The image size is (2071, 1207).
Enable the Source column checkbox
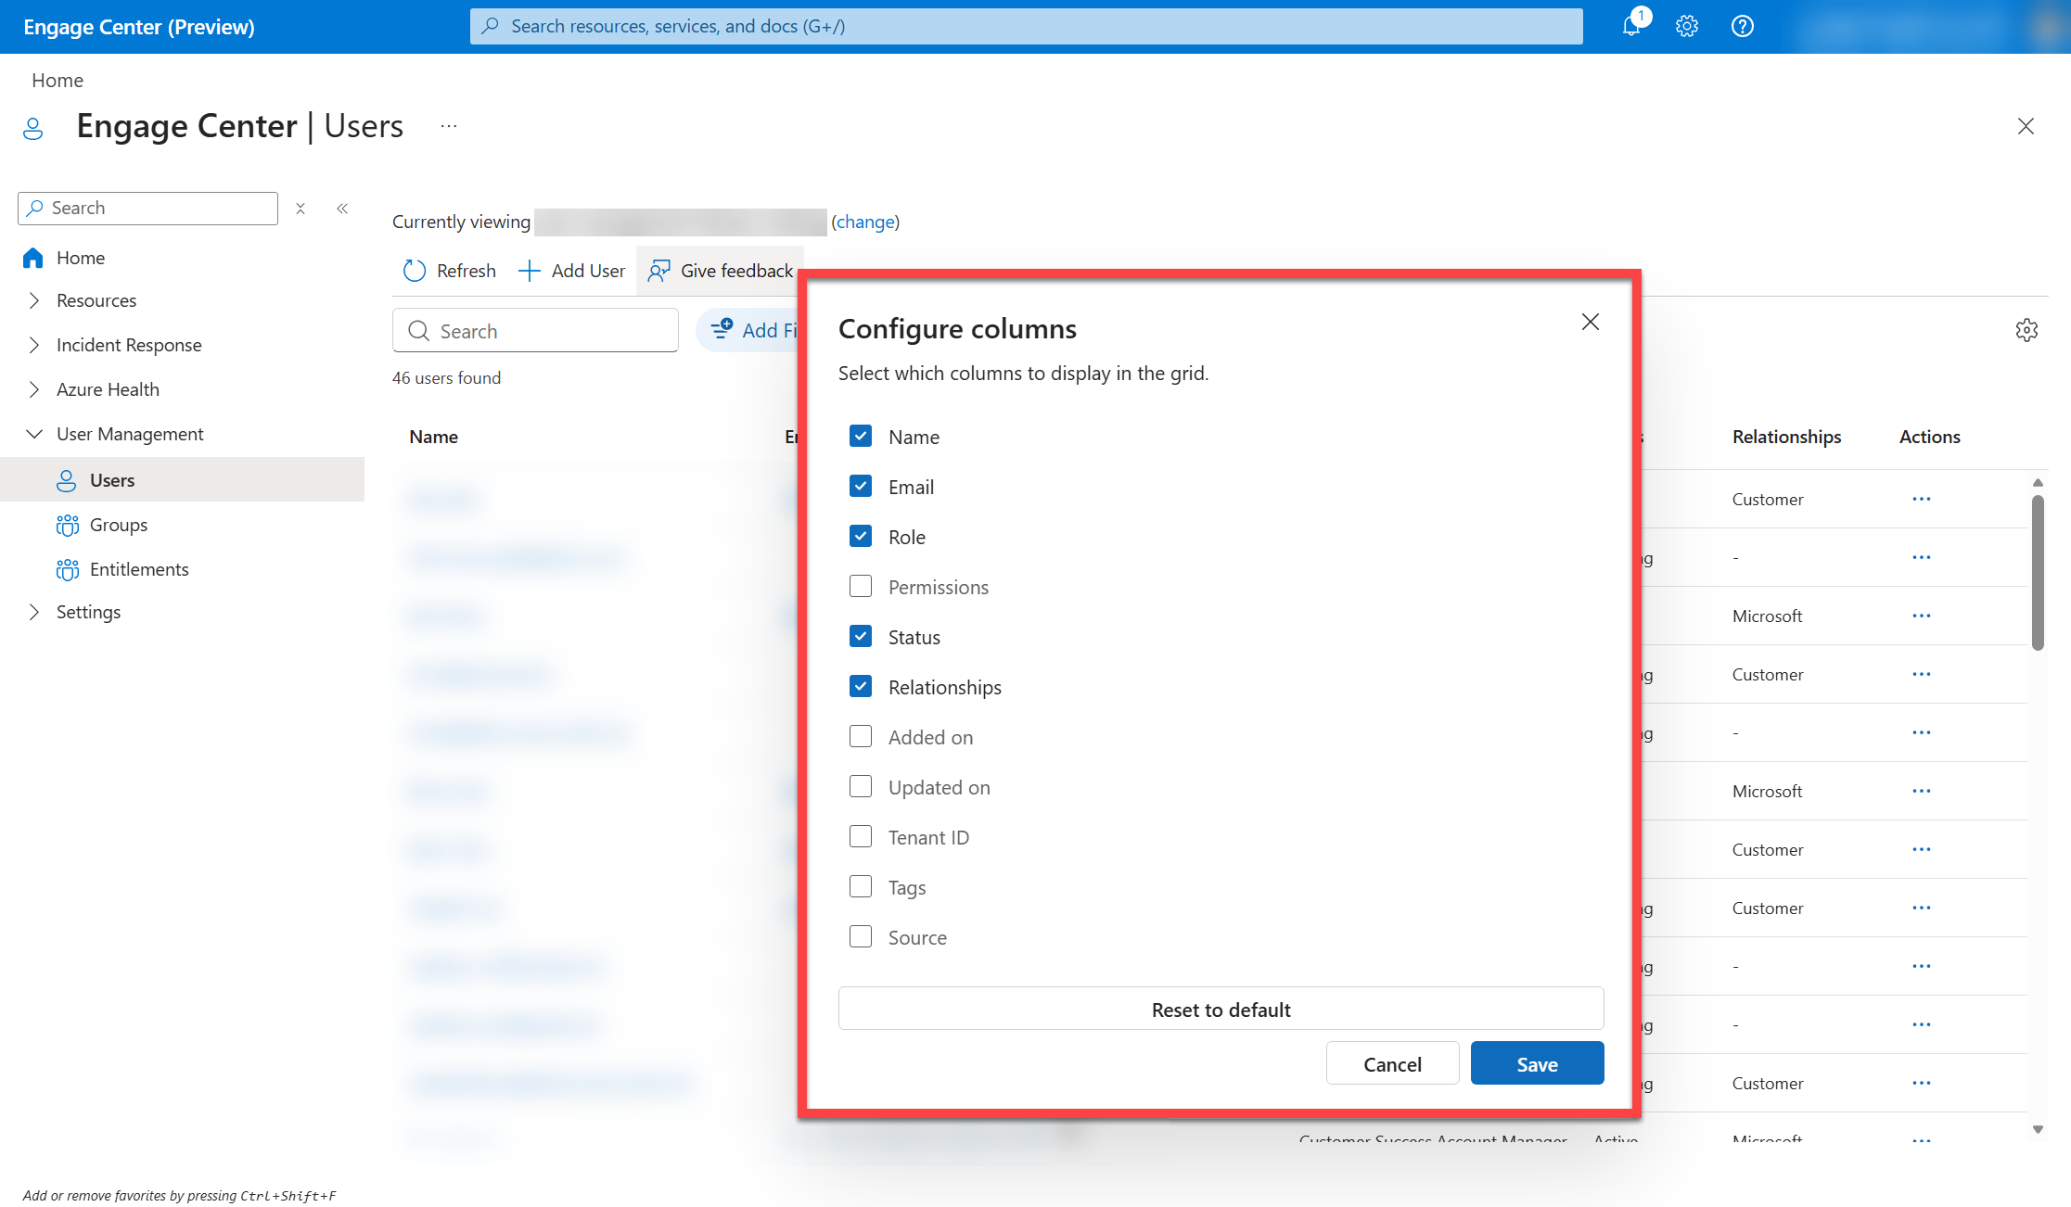pos(861,936)
